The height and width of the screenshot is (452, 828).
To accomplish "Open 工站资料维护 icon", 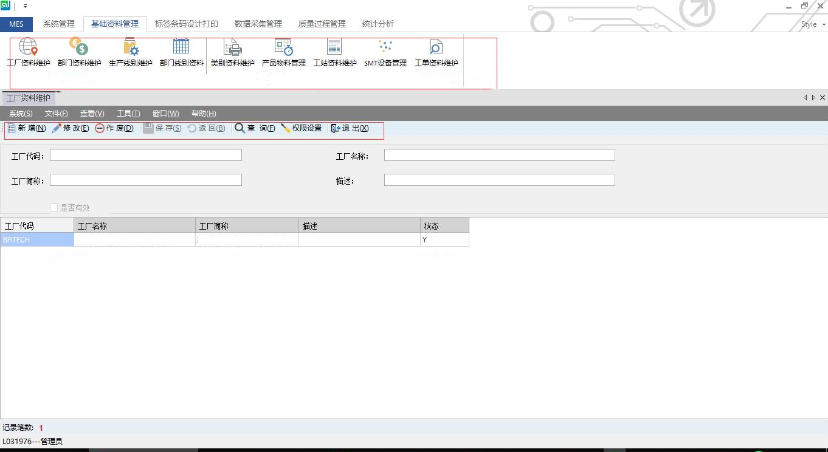I will pyautogui.click(x=334, y=47).
